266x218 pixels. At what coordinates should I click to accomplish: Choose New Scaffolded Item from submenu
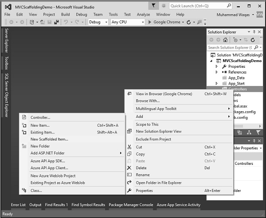(x=49, y=139)
